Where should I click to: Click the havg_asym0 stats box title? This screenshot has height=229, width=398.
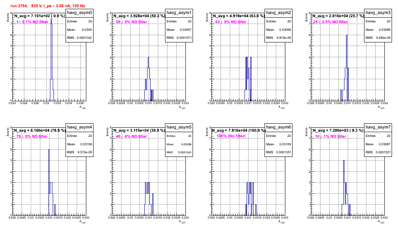[80, 13]
